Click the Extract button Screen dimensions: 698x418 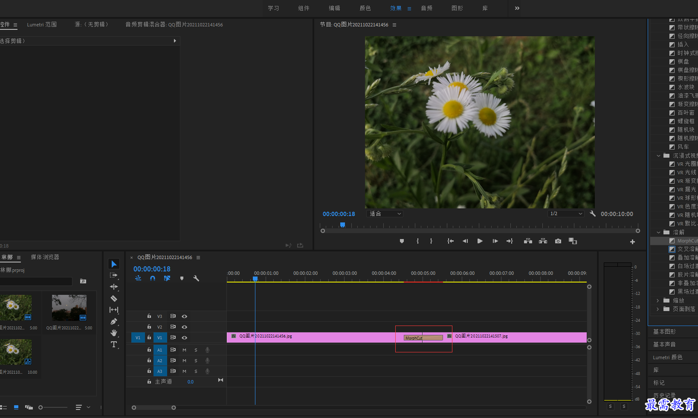point(543,241)
